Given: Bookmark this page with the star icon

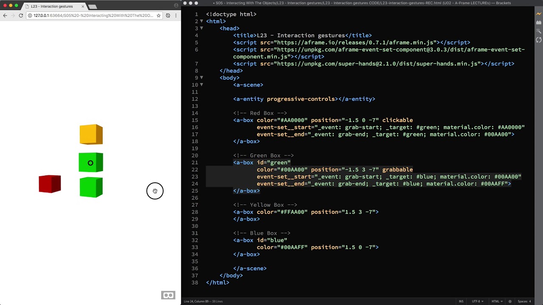Looking at the screenshot, I should pyautogui.click(x=159, y=16).
